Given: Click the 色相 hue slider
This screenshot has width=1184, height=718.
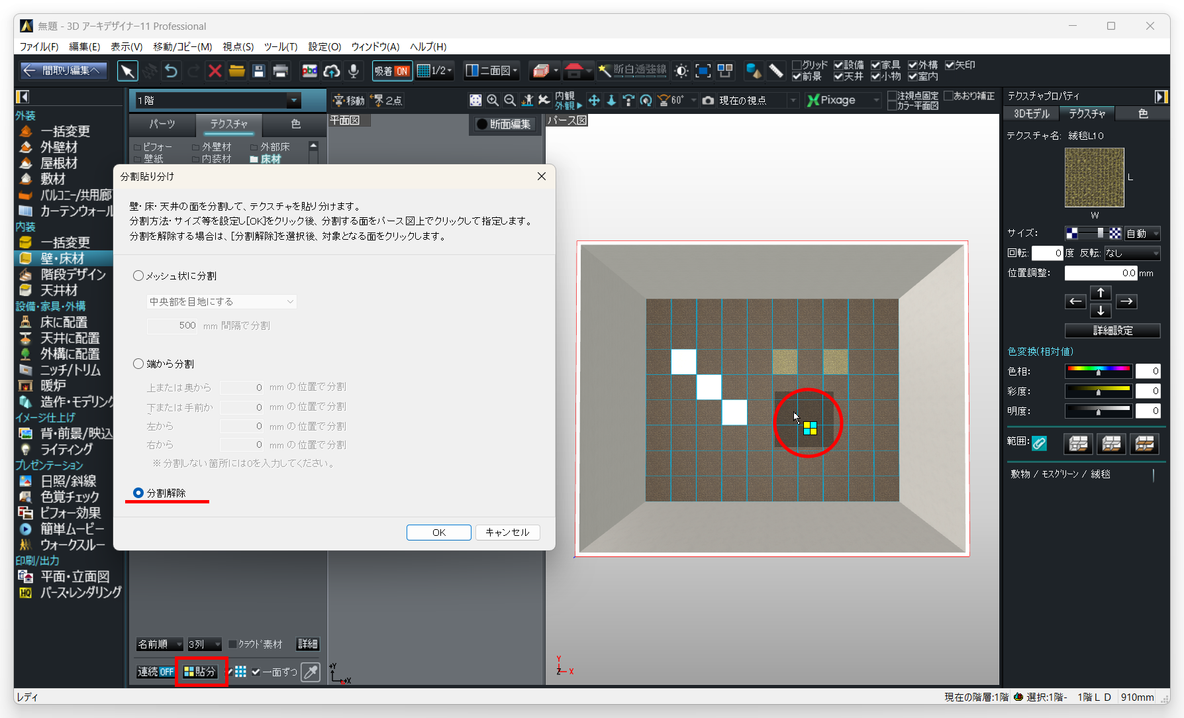Looking at the screenshot, I should pos(1098,371).
